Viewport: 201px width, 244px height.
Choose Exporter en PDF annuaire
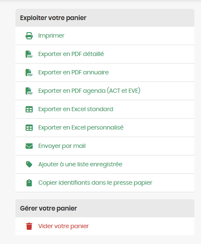coord(73,72)
